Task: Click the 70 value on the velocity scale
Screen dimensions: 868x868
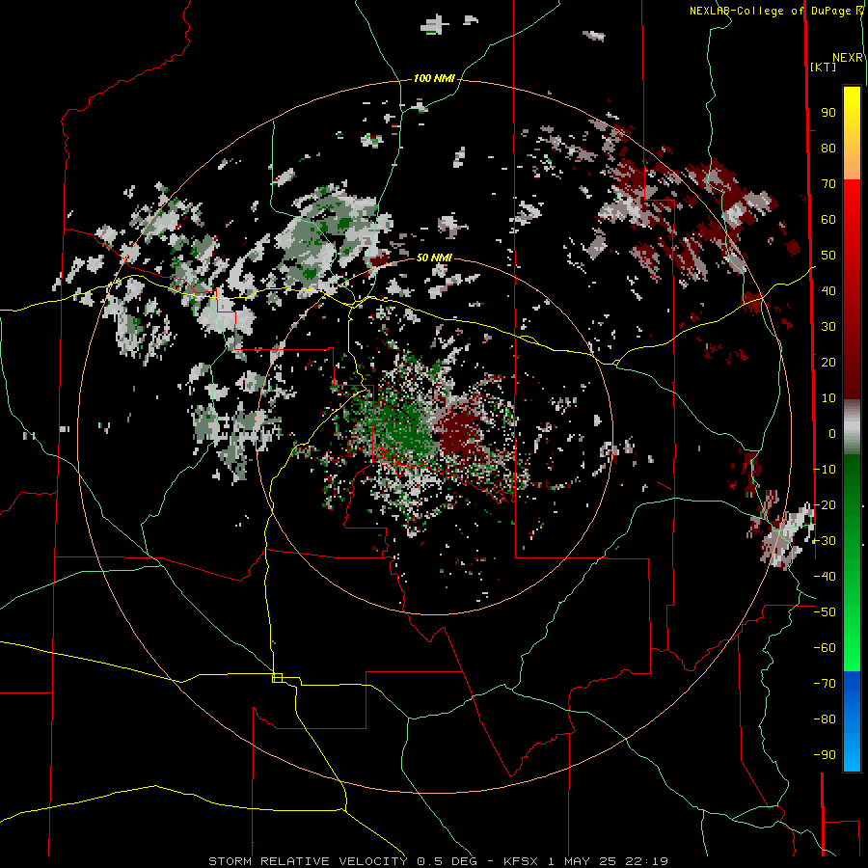Action: click(828, 184)
